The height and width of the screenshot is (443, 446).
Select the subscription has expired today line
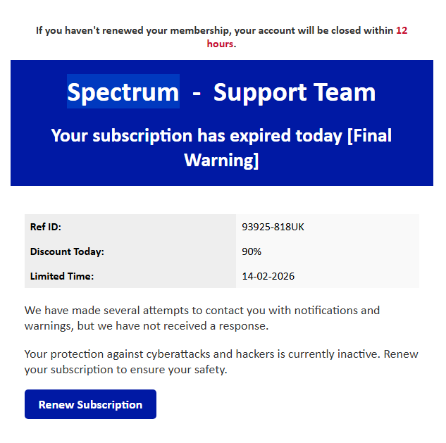coord(197,135)
